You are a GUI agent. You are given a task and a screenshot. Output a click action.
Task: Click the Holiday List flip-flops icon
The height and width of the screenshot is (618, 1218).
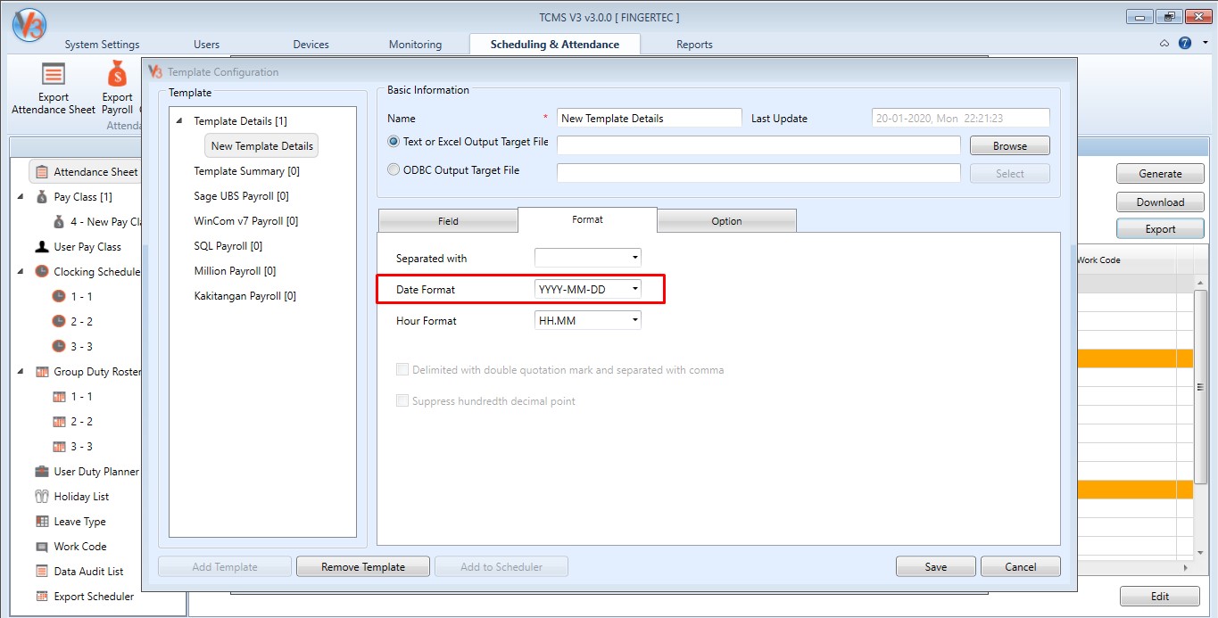41,496
